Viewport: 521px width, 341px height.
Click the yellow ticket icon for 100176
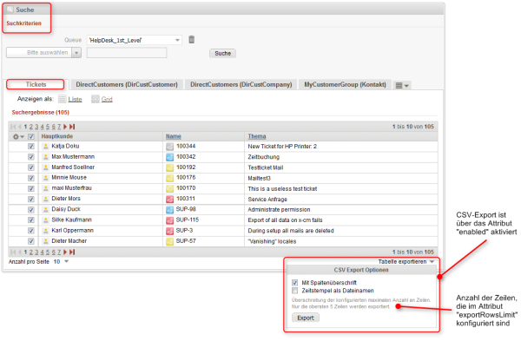coord(170,178)
